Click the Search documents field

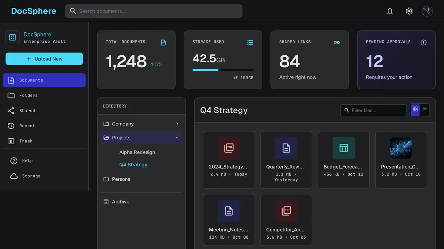click(154, 11)
